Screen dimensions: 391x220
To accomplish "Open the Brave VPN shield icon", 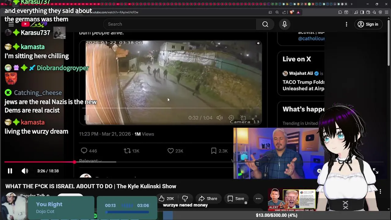I will click(380, 12).
